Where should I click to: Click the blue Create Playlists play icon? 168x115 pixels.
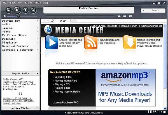click(52, 42)
